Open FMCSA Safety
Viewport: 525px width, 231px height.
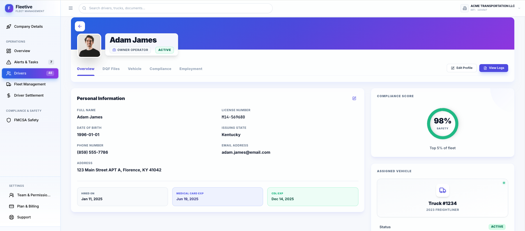click(x=30, y=120)
